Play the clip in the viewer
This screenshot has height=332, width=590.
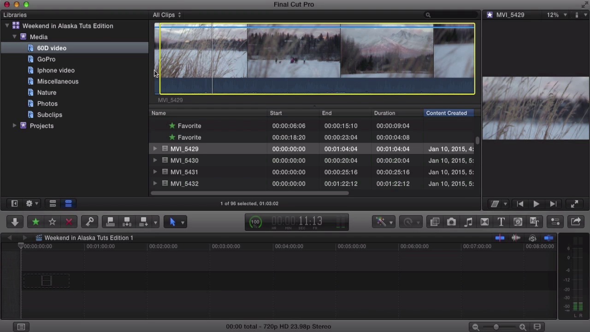point(537,204)
